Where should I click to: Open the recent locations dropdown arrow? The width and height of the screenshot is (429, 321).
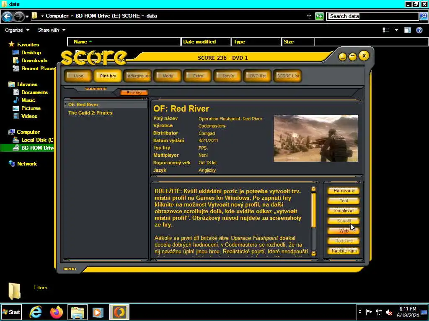pos(27,17)
